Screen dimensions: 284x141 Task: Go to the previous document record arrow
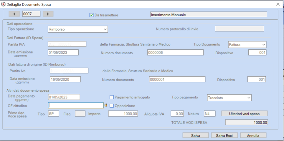(x=14, y=14)
